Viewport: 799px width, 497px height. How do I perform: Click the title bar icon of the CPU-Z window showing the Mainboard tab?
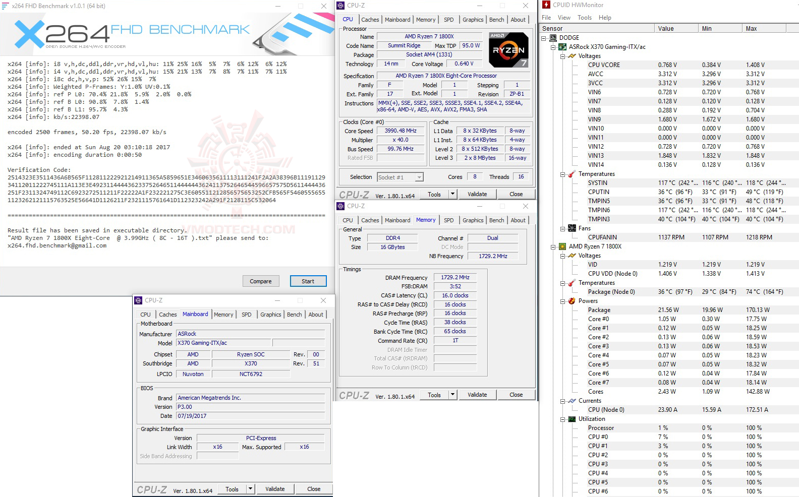point(138,300)
